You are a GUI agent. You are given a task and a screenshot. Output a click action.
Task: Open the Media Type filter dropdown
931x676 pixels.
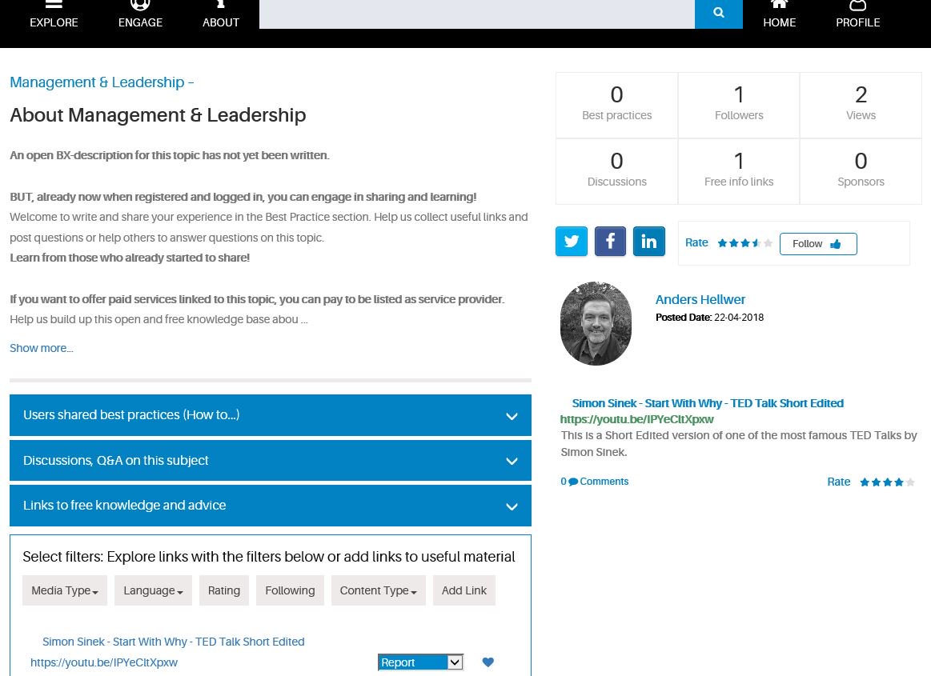pos(65,590)
